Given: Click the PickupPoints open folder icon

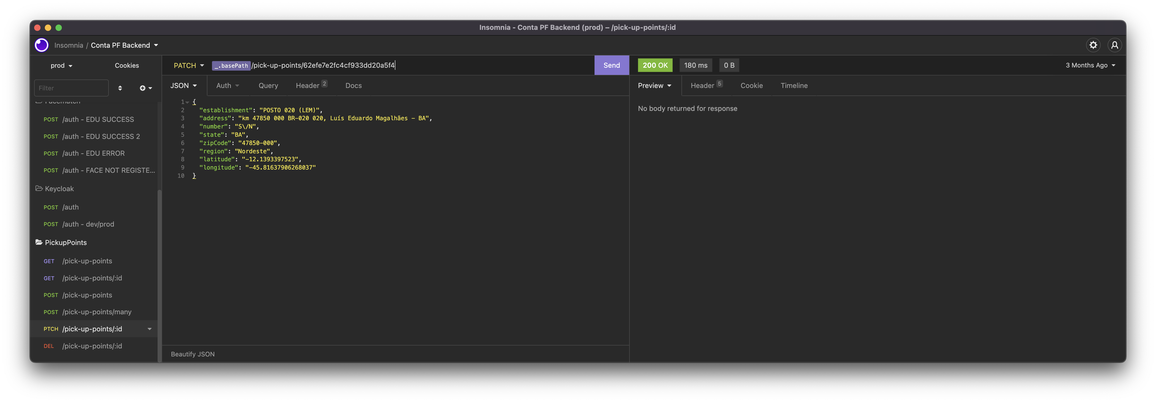Looking at the screenshot, I should pos(39,242).
